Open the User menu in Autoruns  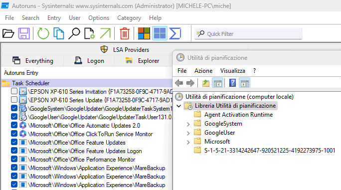point(75,18)
